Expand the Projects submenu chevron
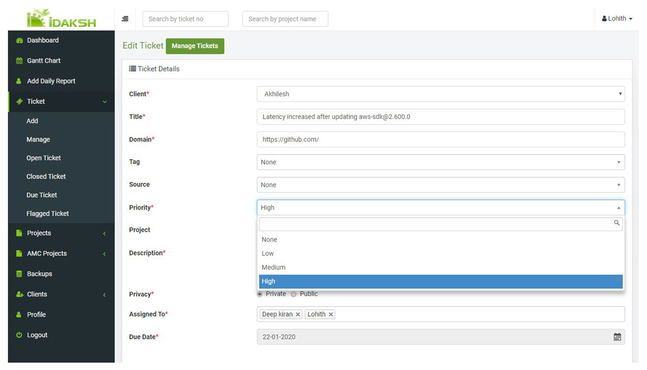This screenshot has height=370, width=647. tap(104, 233)
